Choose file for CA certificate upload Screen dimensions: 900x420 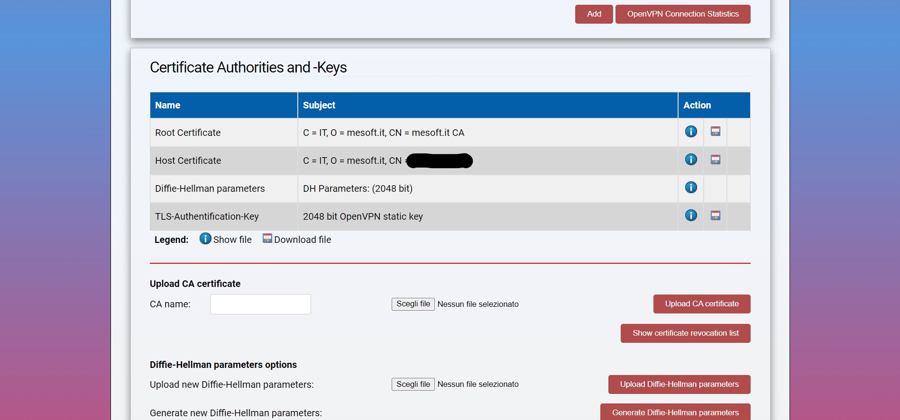(x=413, y=304)
